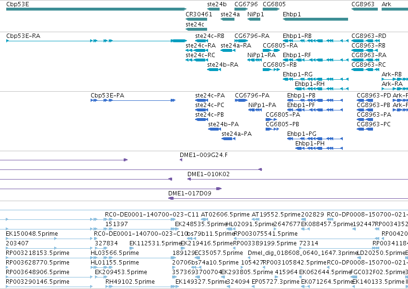The image size is (408, 289).
Task: Select the RP003290146.5prime EST label
Action: (x=37, y=282)
